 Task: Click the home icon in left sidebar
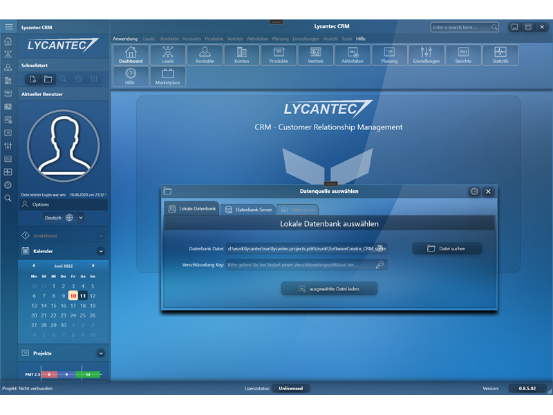8,41
